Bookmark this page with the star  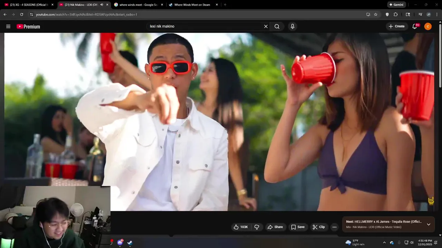tap(376, 14)
